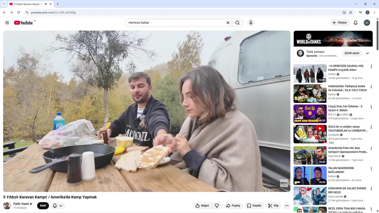
Task: Save the video with Kaydet
Action: click(254, 206)
